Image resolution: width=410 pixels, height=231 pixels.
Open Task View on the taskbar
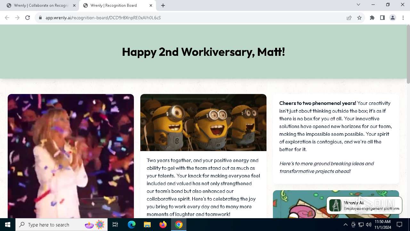pos(115,225)
